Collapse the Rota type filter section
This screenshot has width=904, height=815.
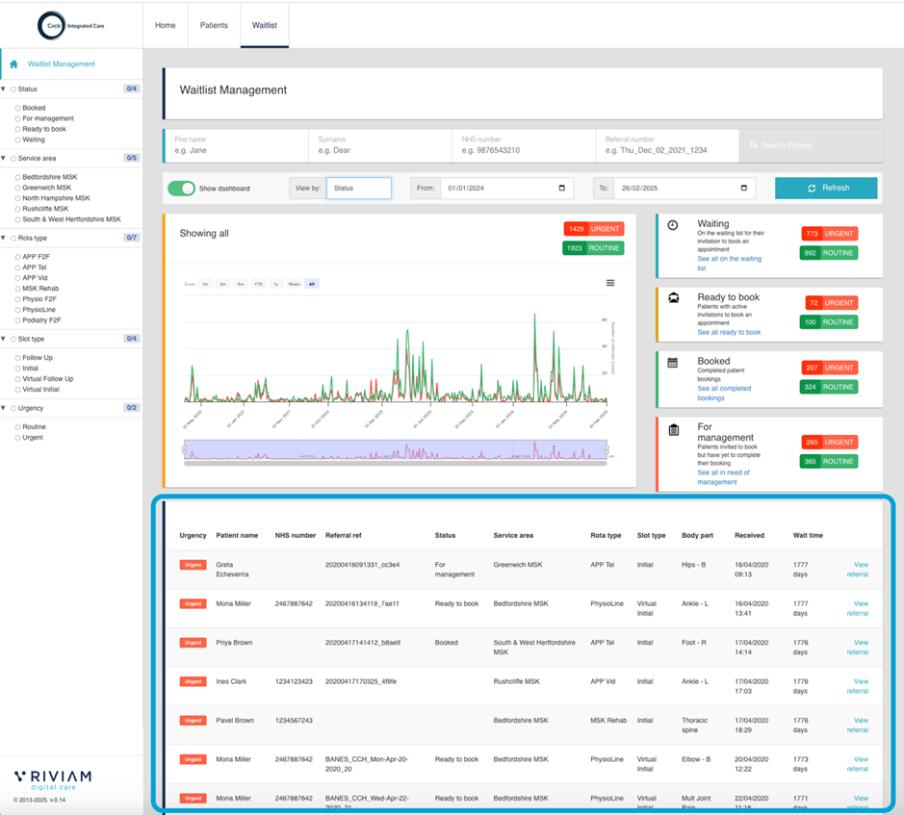click(x=4, y=237)
